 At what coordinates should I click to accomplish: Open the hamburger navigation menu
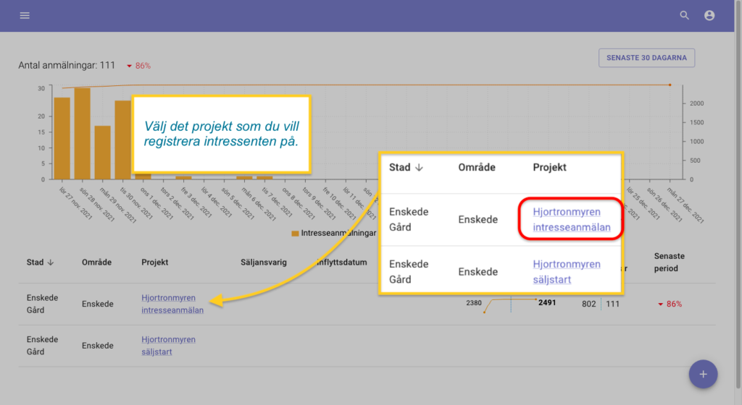point(25,15)
